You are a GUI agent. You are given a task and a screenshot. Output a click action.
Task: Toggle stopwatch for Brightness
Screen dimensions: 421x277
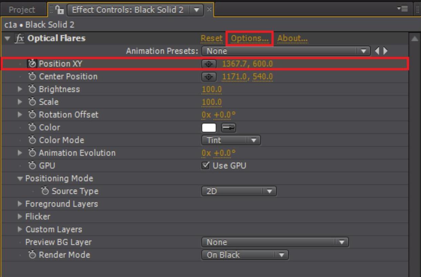pos(32,89)
